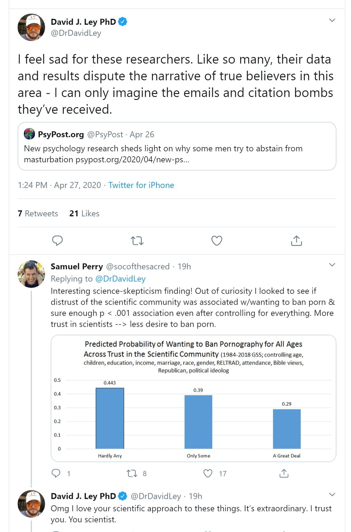Open the Twitter for iPhone link
The image size is (351, 532).
coord(141,185)
